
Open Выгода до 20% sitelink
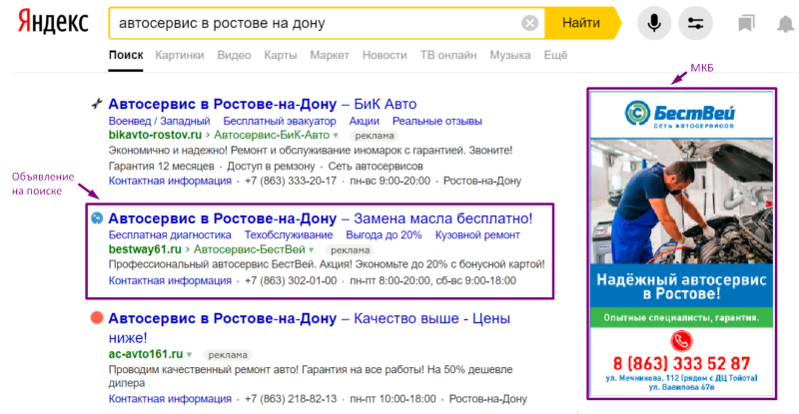(x=384, y=235)
